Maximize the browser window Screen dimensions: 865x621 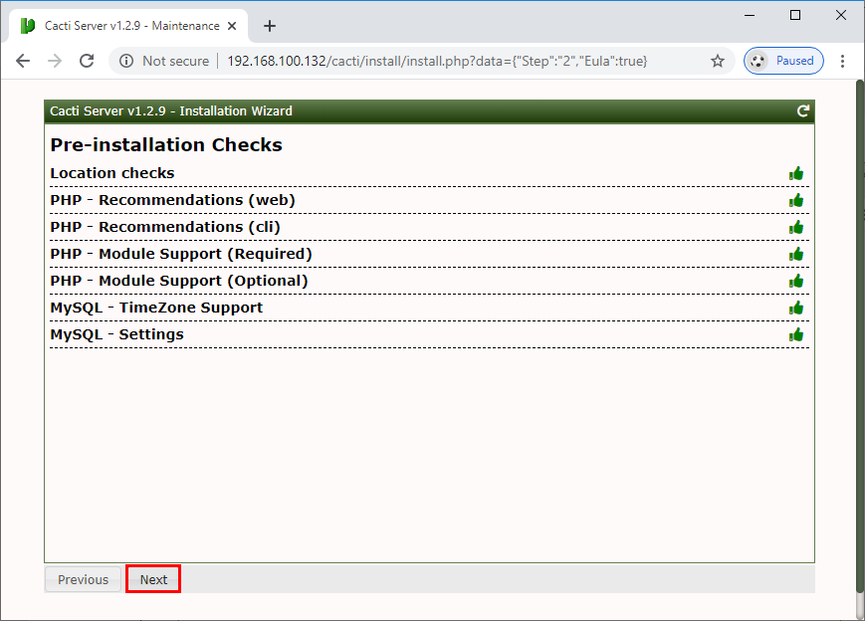coord(795,16)
